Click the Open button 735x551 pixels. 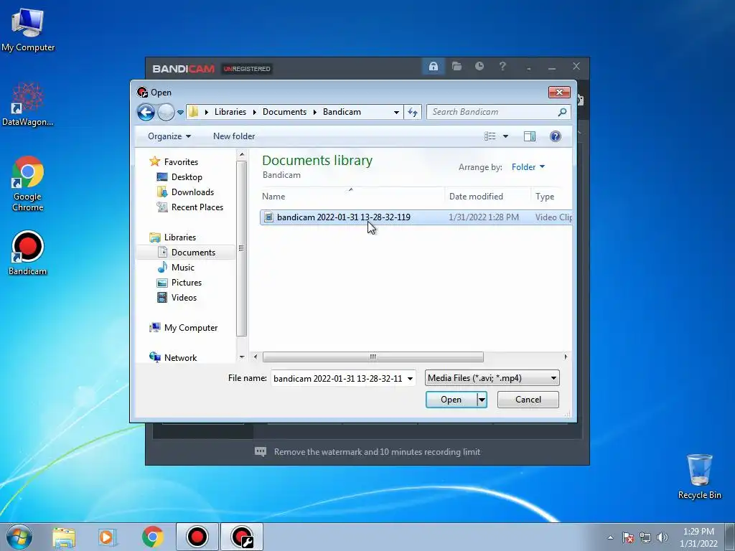(x=451, y=400)
